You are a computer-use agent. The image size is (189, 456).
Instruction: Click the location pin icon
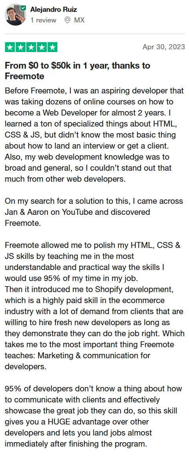[68, 20]
